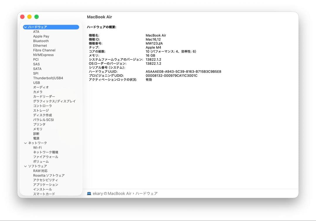Open the メモリ report
316x221 pixels.
click(37, 129)
